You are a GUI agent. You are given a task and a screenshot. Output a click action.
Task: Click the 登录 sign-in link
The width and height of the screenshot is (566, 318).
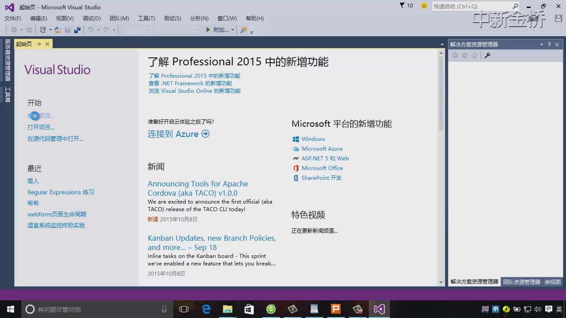pos(533,18)
